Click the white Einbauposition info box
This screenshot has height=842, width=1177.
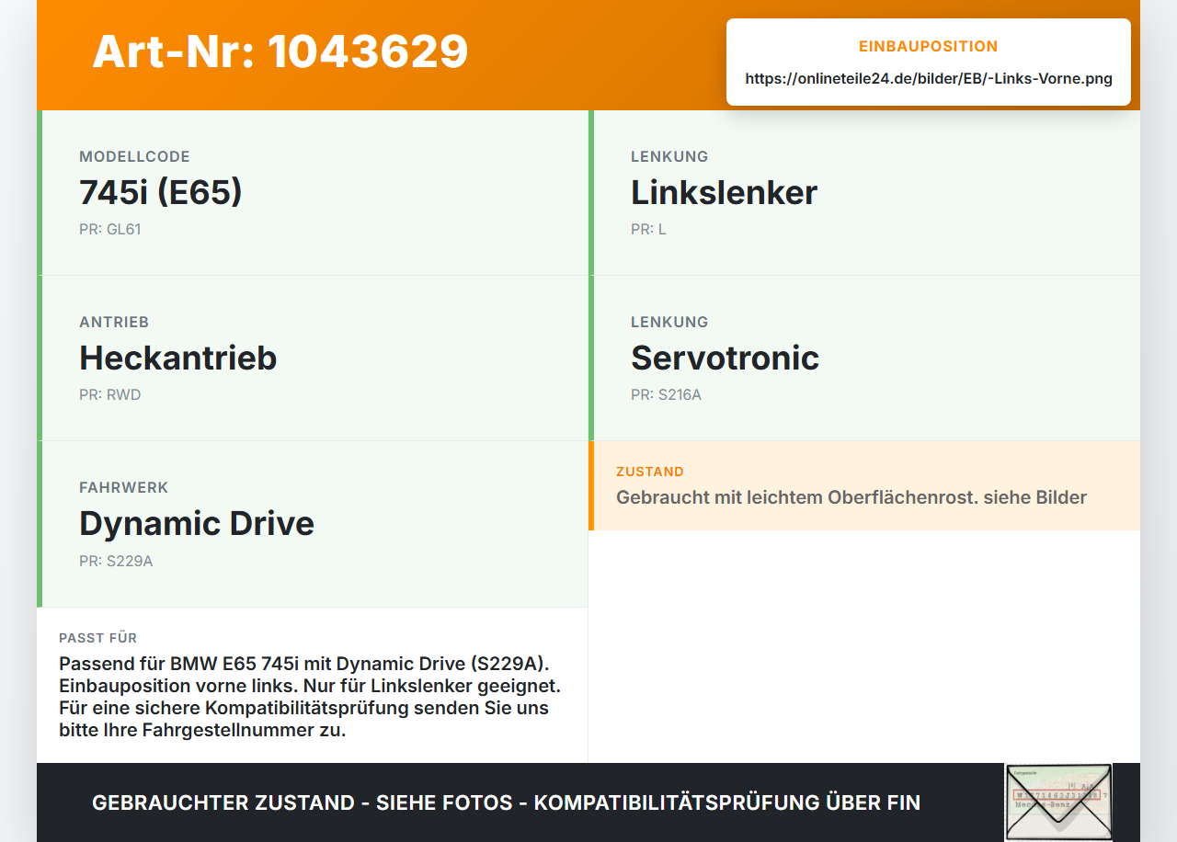[929, 62]
